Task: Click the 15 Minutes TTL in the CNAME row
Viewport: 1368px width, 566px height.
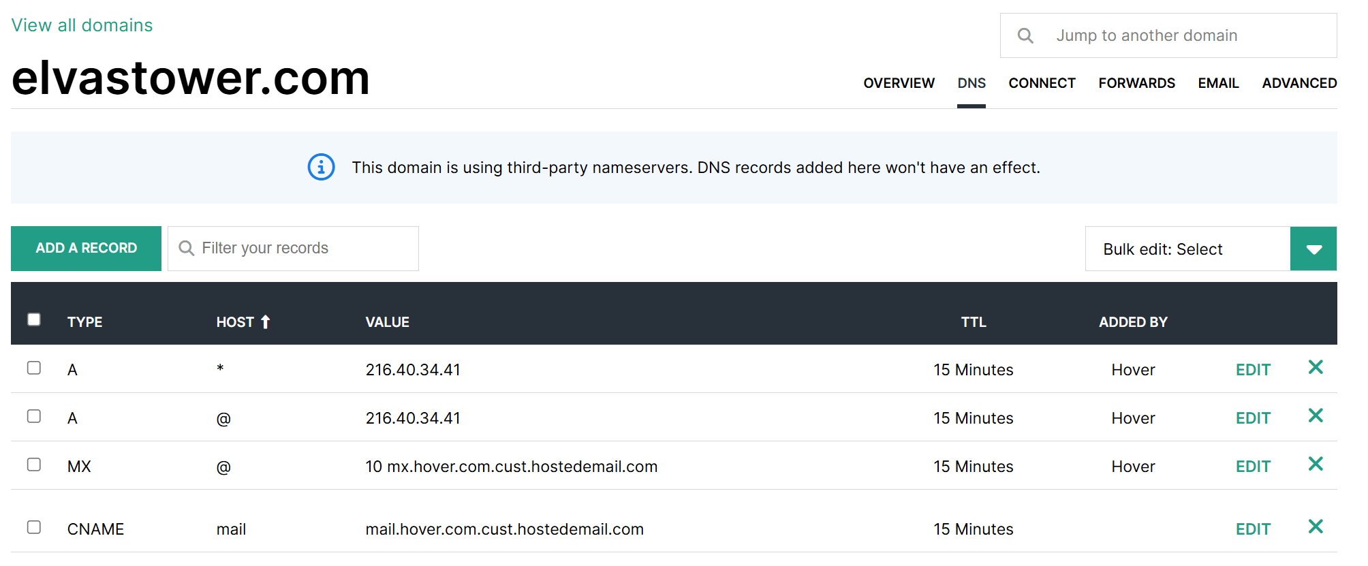Action: 974,529
